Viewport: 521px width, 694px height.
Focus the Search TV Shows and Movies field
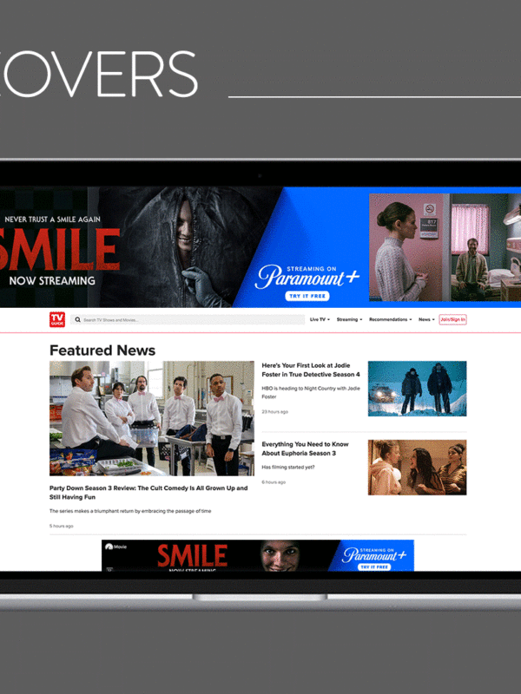pos(188,319)
